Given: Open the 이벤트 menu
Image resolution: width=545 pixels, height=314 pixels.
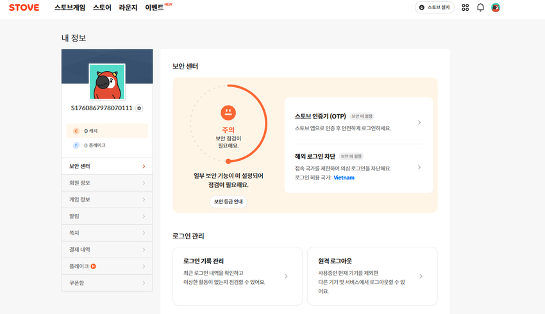Looking at the screenshot, I should [x=156, y=8].
